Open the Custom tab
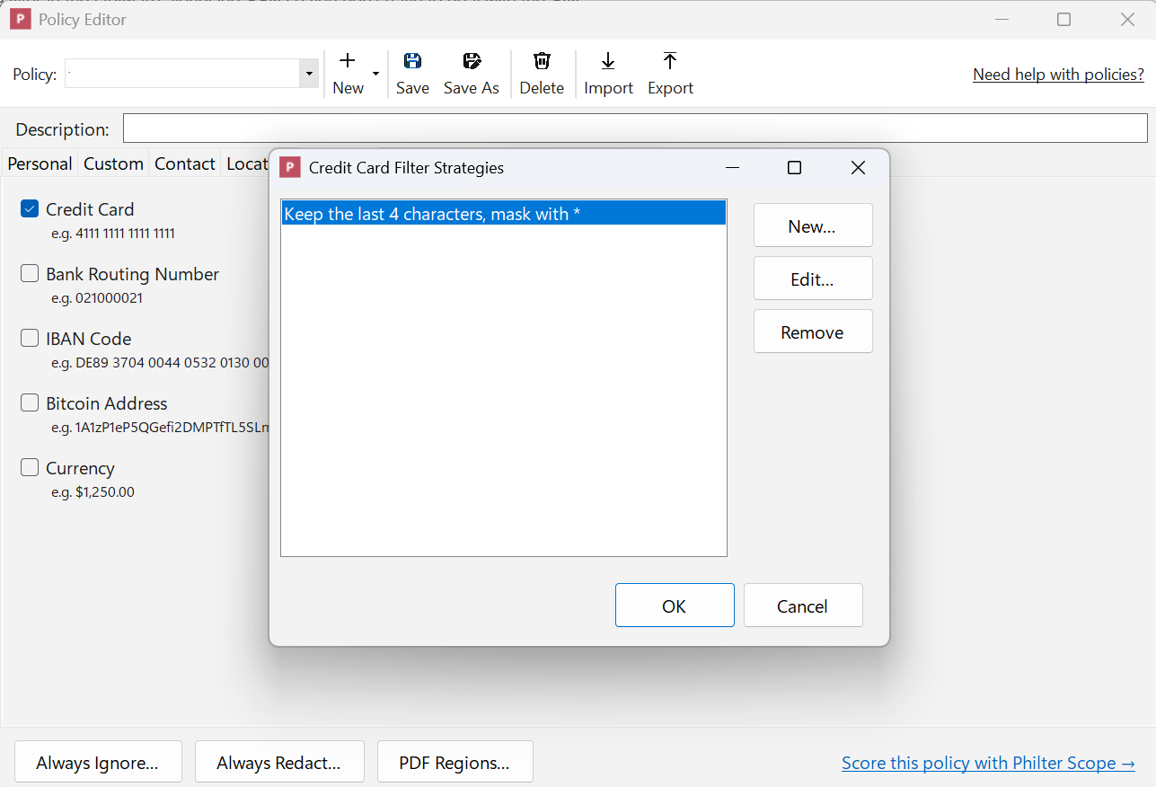Viewport: 1156px width, 787px height. coord(113,164)
